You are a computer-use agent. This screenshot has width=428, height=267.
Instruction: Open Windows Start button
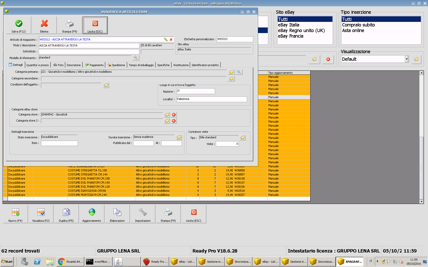(7, 262)
